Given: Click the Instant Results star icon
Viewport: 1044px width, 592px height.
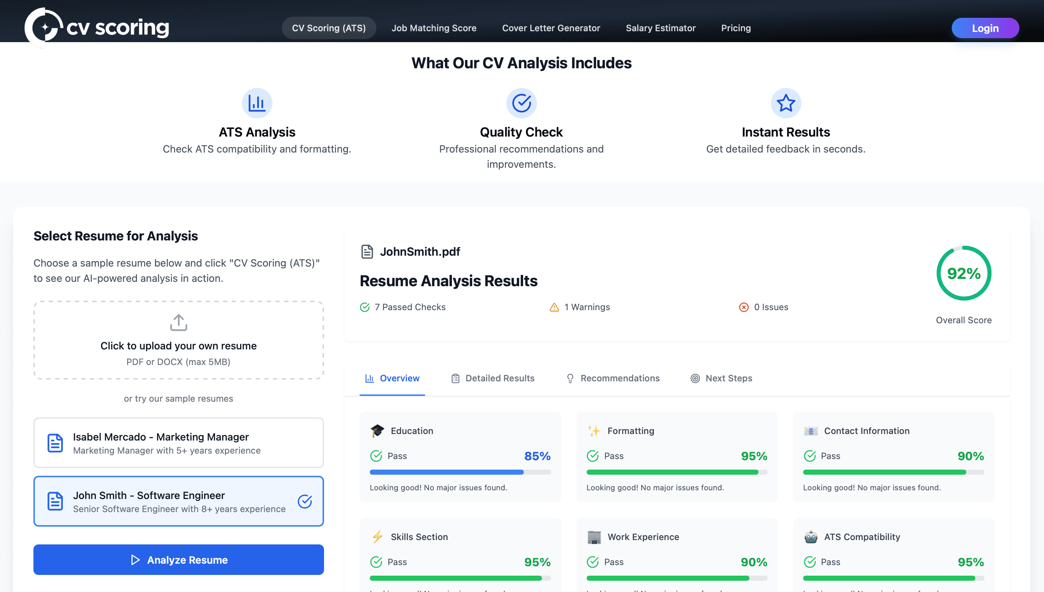Looking at the screenshot, I should 785,103.
